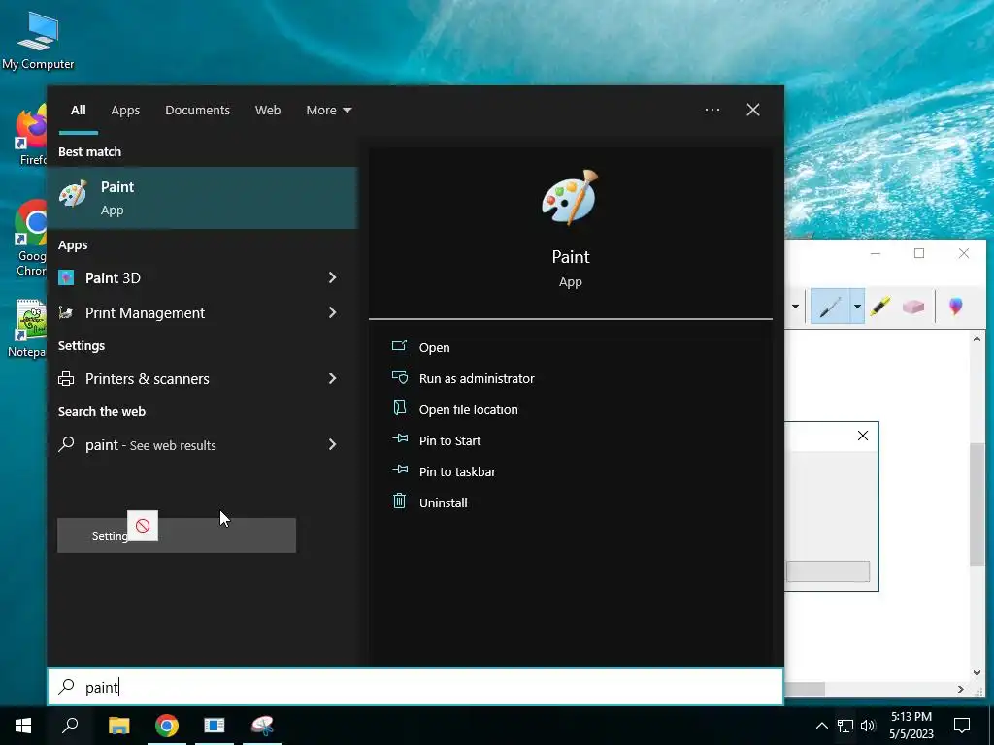Expand Print Management result arrow
Viewport: 994px width, 745px height.
[333, 312]
